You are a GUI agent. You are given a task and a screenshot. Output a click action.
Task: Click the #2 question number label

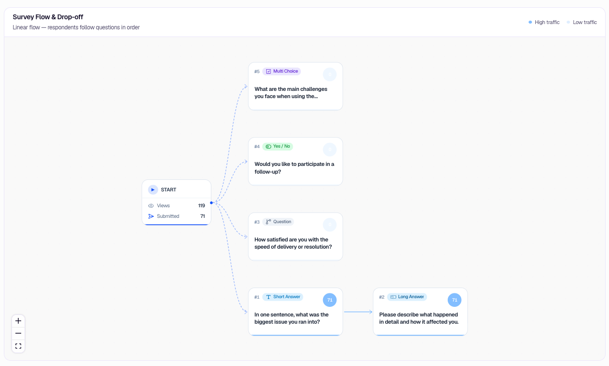(382, 297)
